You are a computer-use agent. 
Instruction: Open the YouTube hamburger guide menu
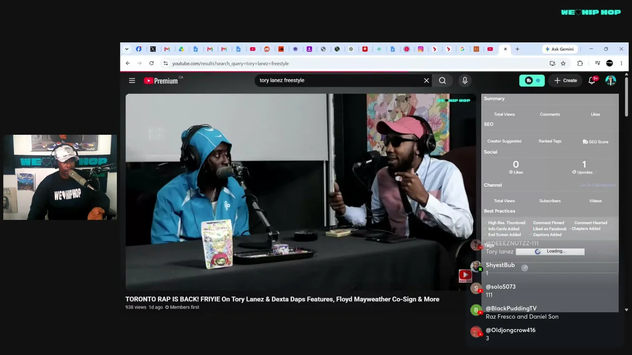pos(132,80)
